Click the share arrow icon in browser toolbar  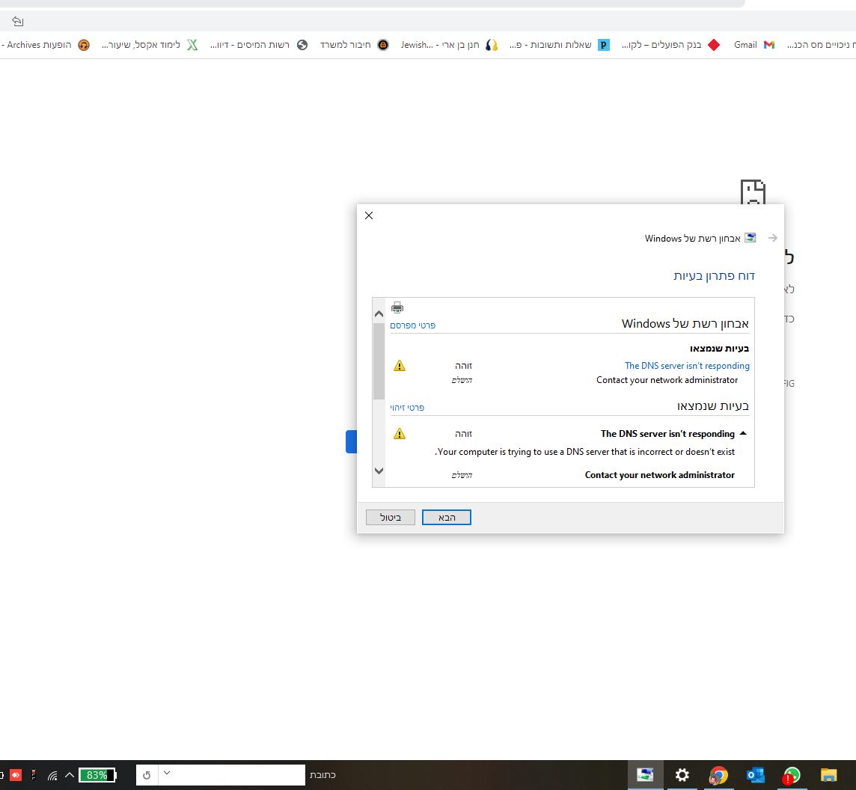17,21
